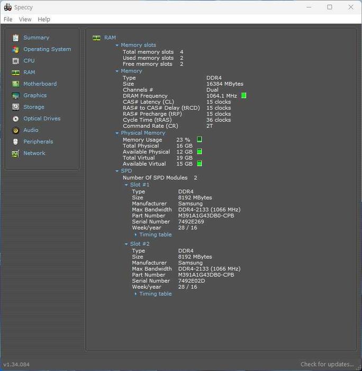This screenshot has height=371, width=362.
Task: Open the Summary section icon
Action: point(15,38)
